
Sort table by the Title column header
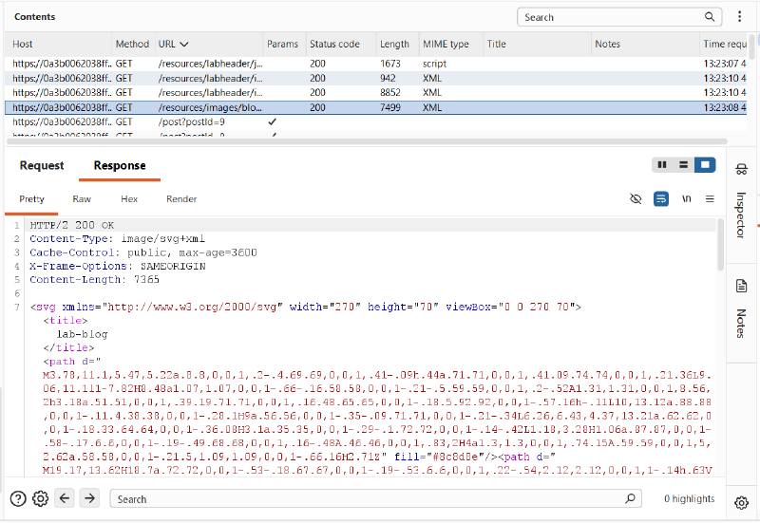tap(537, 44)
